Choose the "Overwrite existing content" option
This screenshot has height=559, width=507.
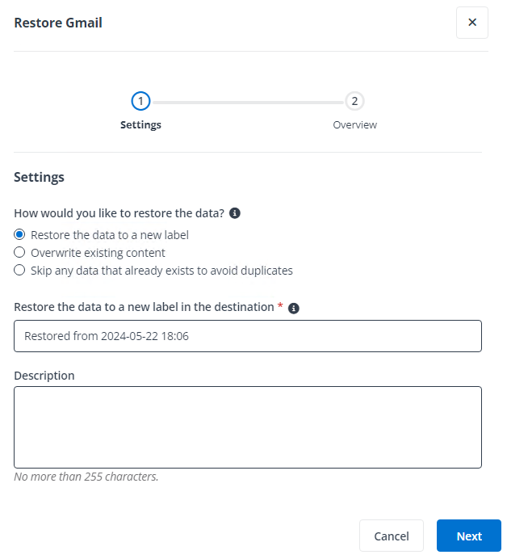point(20,253)
